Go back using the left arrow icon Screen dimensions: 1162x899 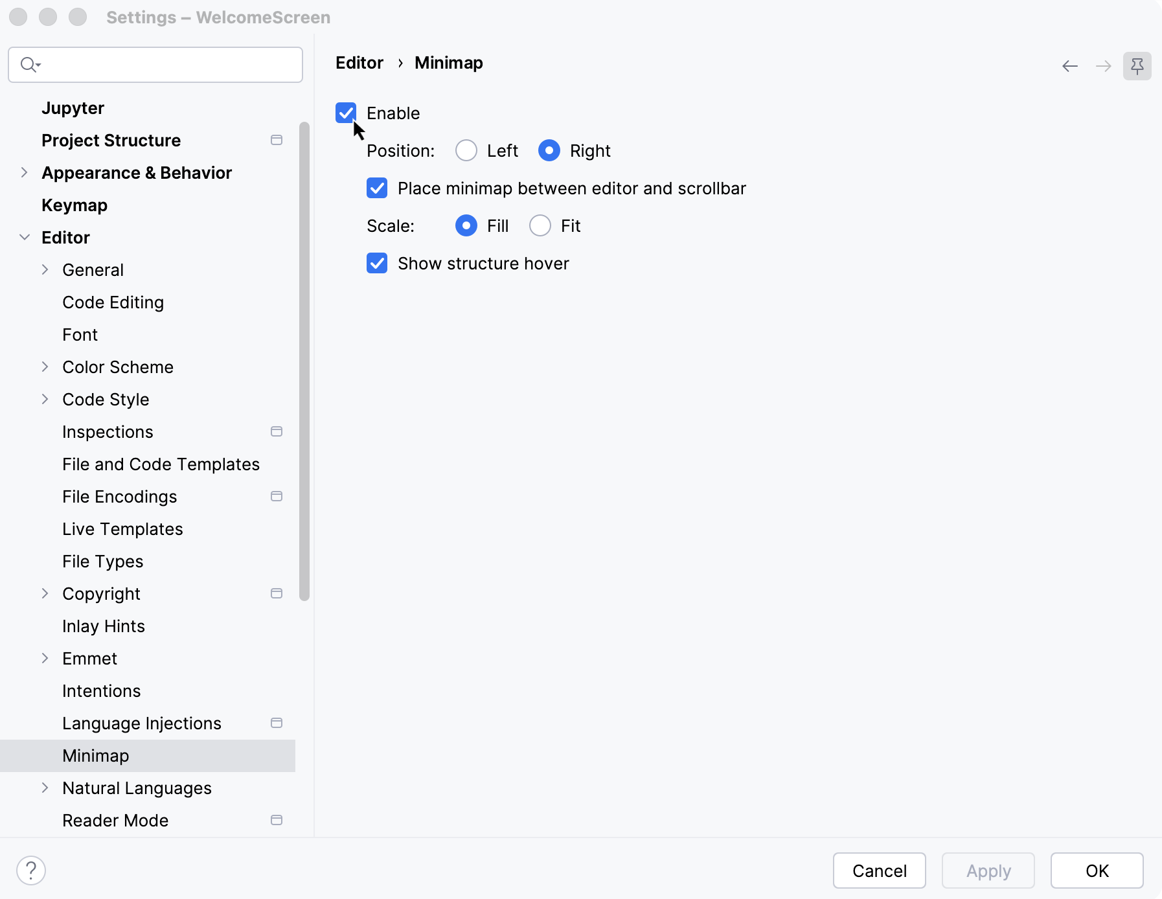click(1070, 66)
